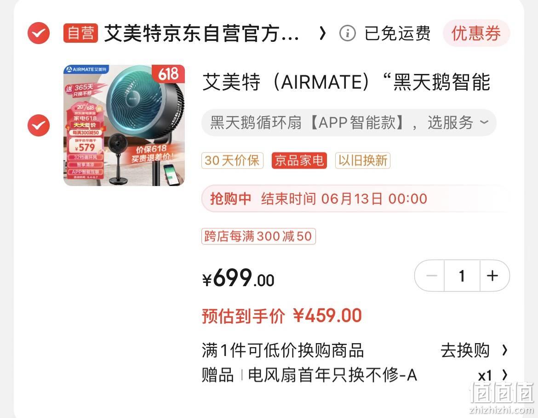Select the quantity field showing 1
The image size is (538, 418).
tap(462, 276)
